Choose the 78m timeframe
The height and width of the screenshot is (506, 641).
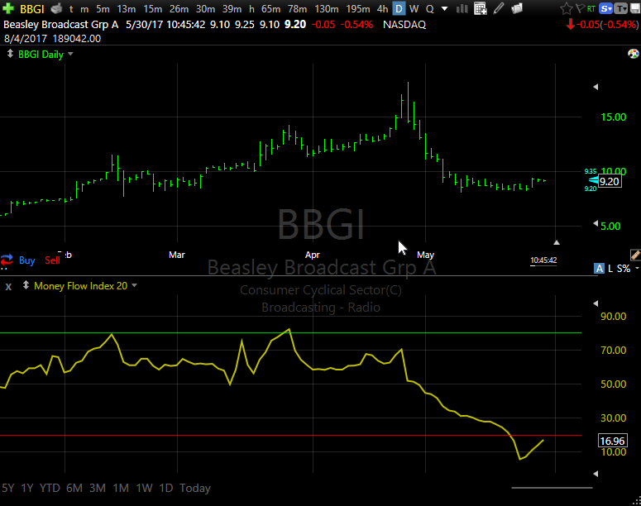297,8
